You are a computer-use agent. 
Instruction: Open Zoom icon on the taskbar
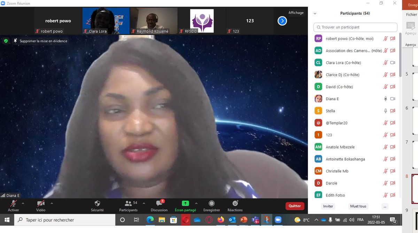pyautogui.click(x=278, y=220)
